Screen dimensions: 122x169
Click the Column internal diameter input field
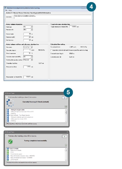click(x=27, y=37)
